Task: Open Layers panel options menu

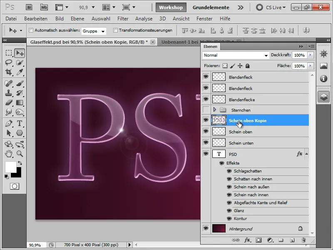Action: [311, 46]
